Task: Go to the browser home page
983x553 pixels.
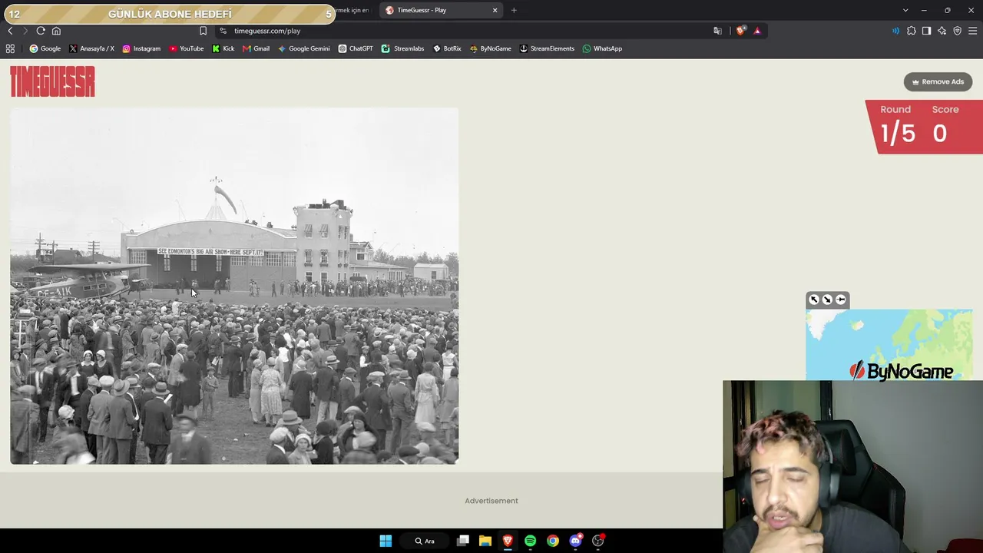Action: pos(56,31)
